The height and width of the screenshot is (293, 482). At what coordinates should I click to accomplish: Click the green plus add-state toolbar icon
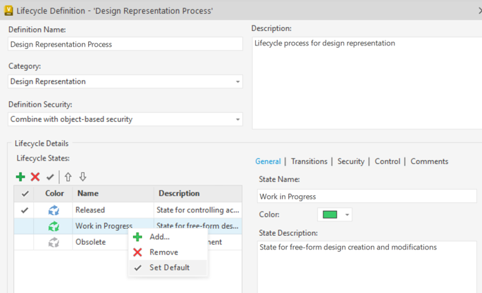20,176
